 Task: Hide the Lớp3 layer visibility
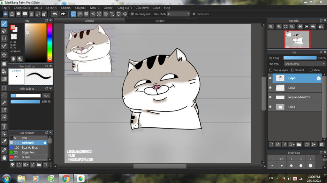tap(270, 107)
